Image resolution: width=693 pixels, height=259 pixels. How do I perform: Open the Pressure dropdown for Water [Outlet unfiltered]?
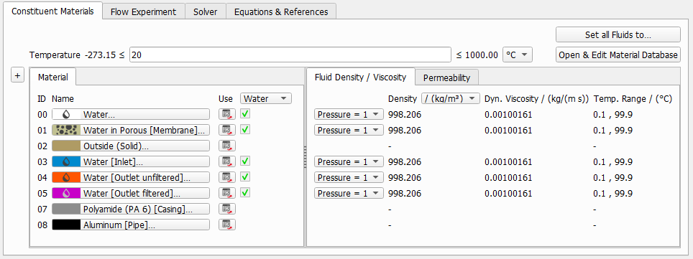tap(348, 177)
